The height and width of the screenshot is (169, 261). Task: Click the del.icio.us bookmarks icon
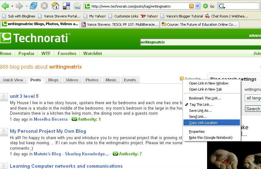[x=66, y=6]
